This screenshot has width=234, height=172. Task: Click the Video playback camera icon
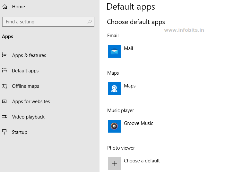click(x=4, y=117)
